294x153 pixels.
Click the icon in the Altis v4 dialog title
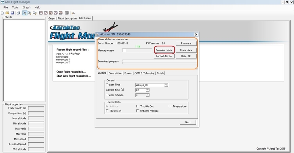point(97,34)
